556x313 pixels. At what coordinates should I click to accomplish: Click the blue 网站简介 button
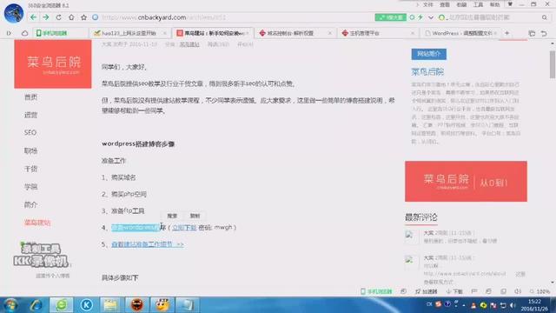tap(428, 54)
